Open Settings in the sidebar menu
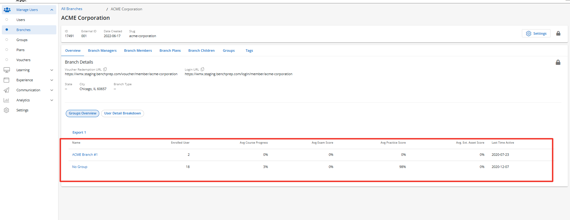 point(22,110)
